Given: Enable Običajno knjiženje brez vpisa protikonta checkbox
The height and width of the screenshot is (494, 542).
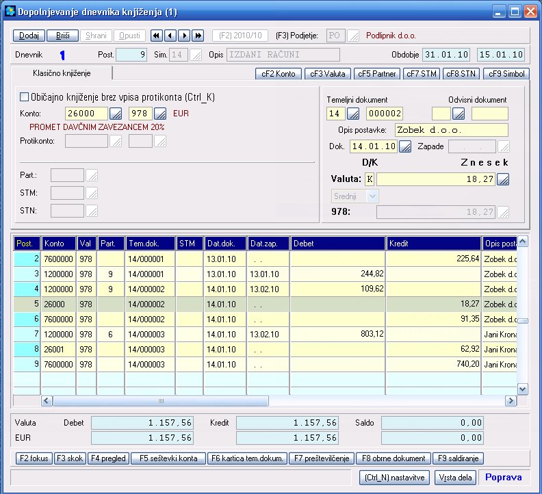Looking at the screenshot, I should (25, 97).
